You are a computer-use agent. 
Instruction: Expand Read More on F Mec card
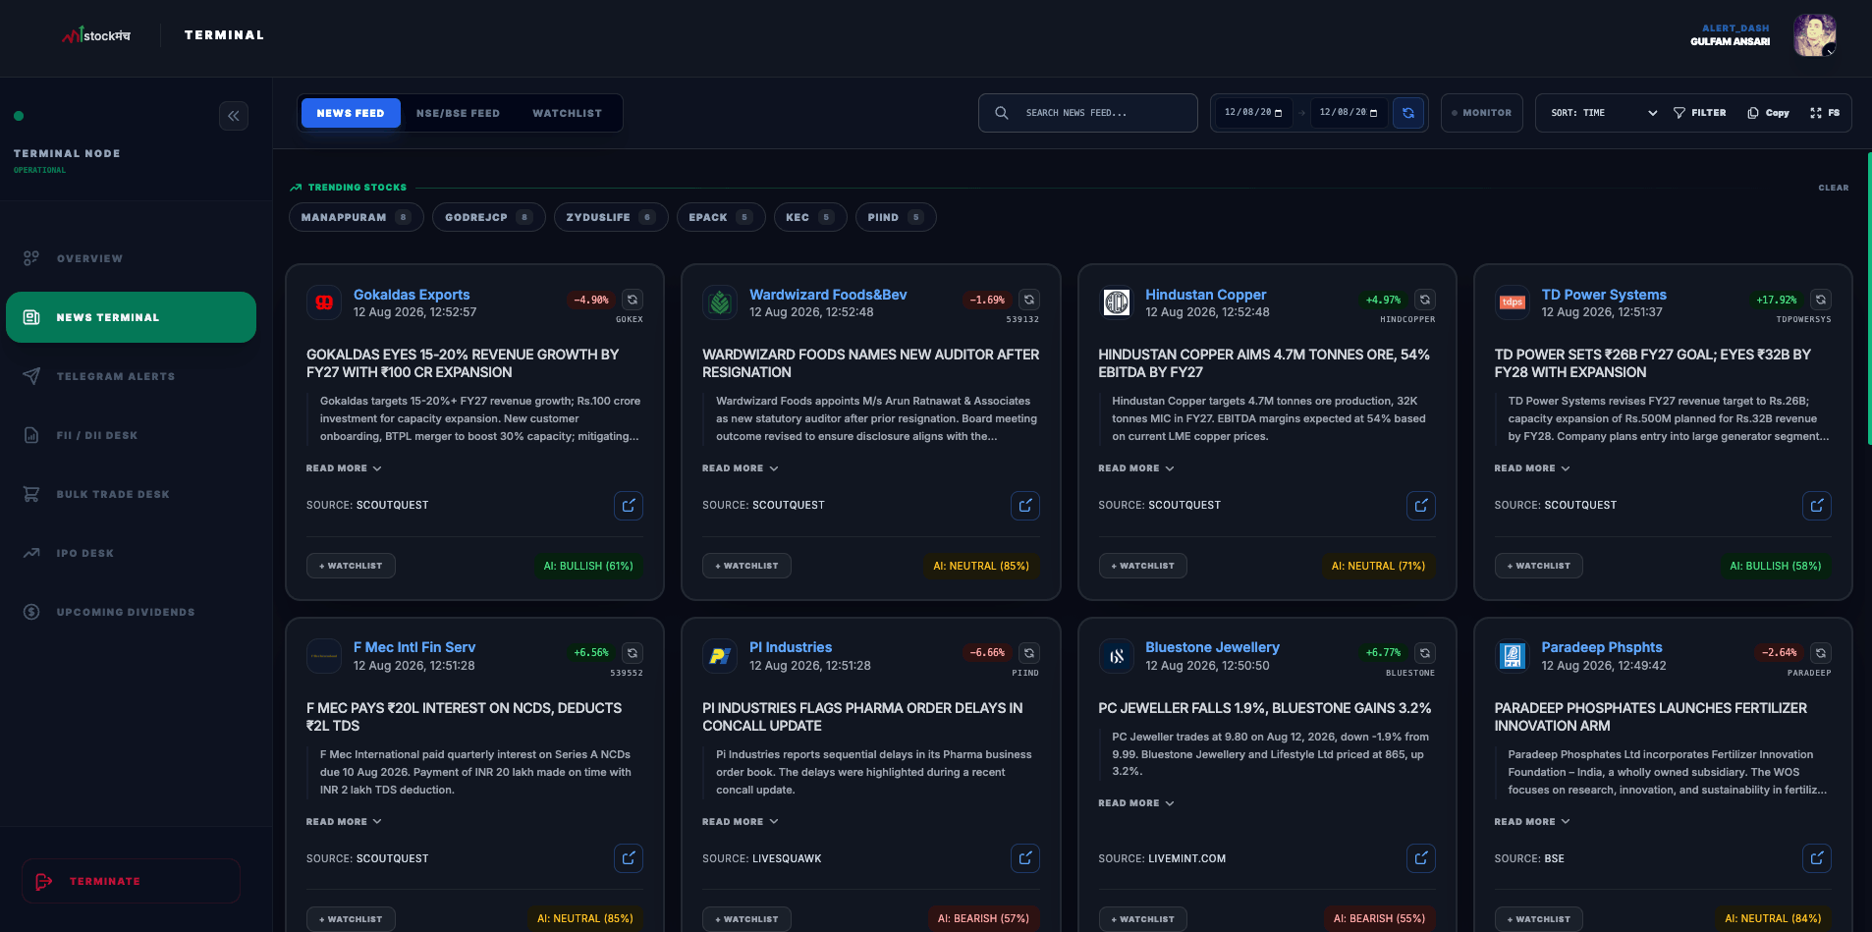pos(344,822)
